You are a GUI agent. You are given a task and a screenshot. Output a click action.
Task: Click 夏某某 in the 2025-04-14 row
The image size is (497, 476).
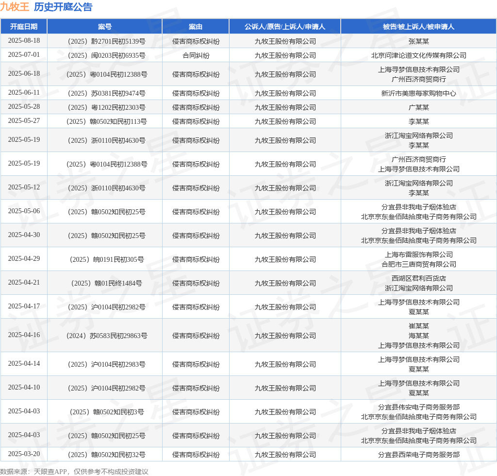[419, 369]
